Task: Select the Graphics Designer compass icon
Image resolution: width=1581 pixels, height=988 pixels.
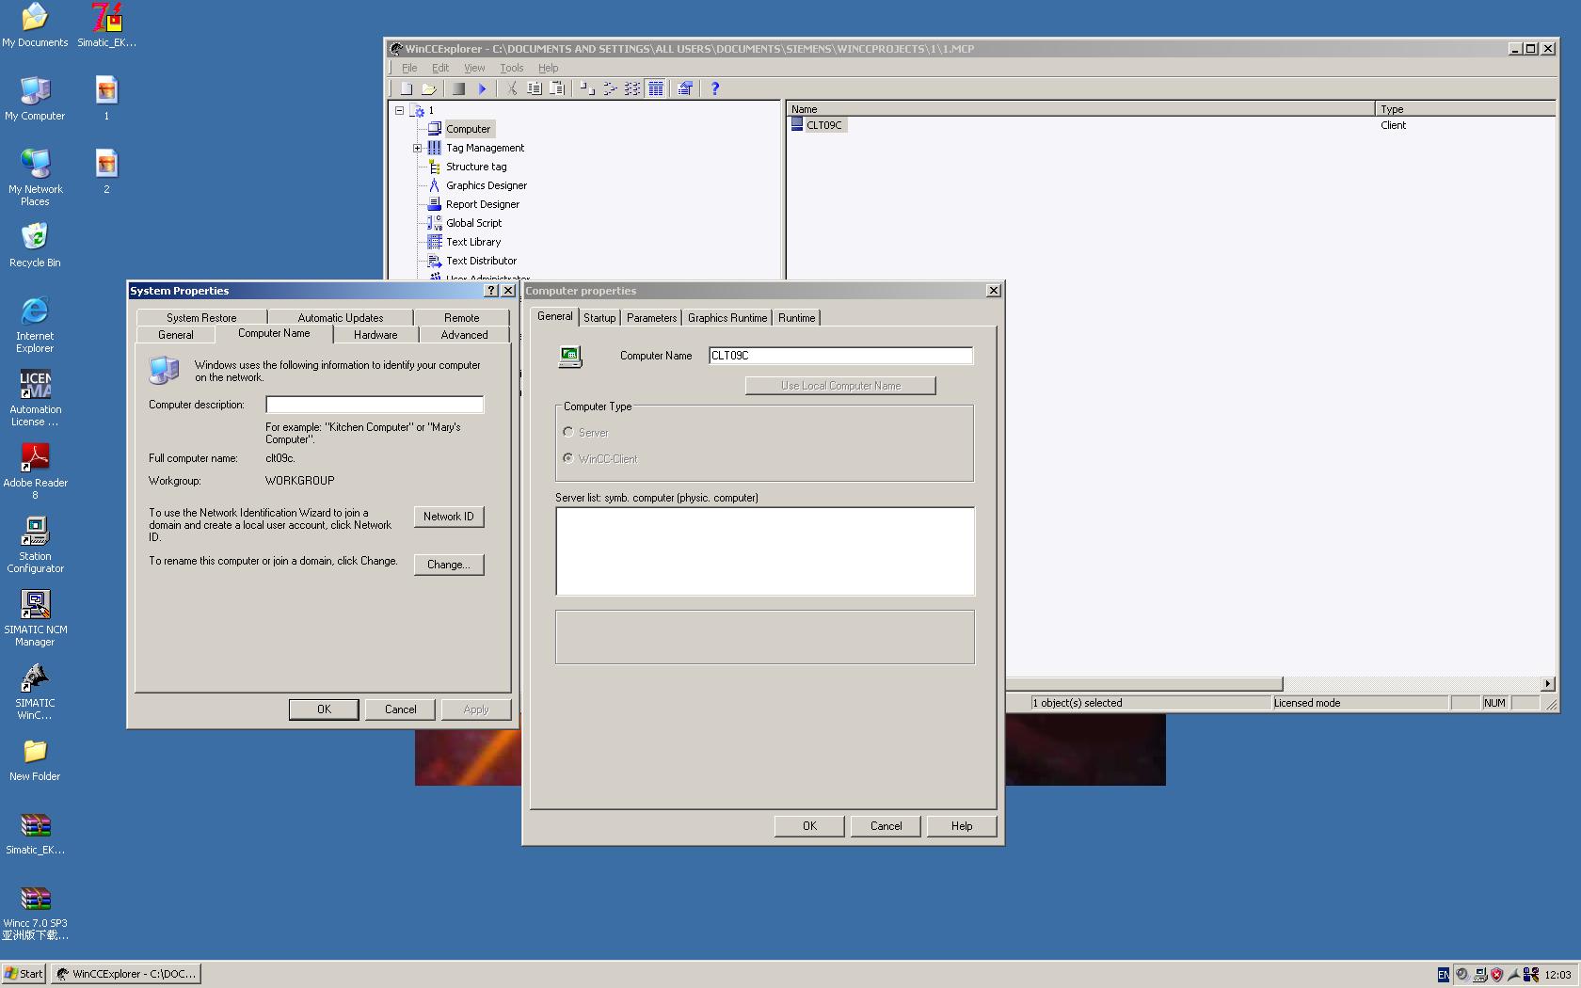Action: tap(434, 185)
